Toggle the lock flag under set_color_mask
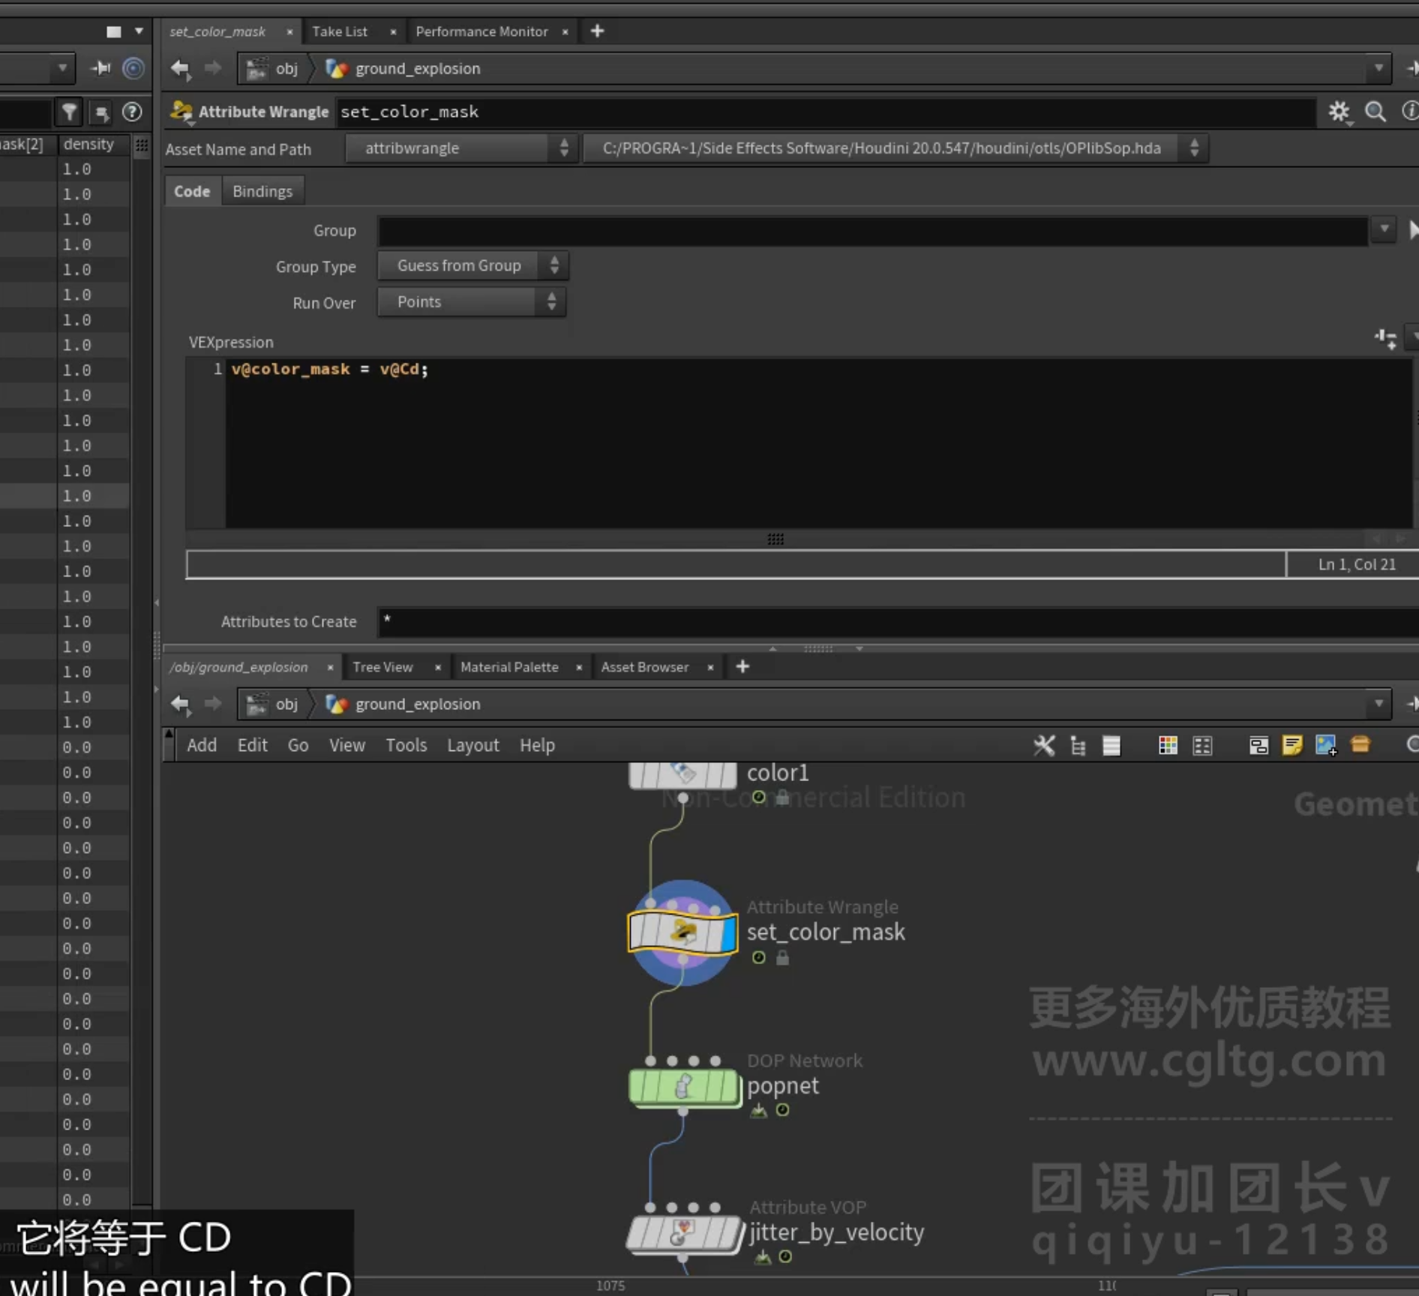1419x1296 pixels. [x=782, y=958]
